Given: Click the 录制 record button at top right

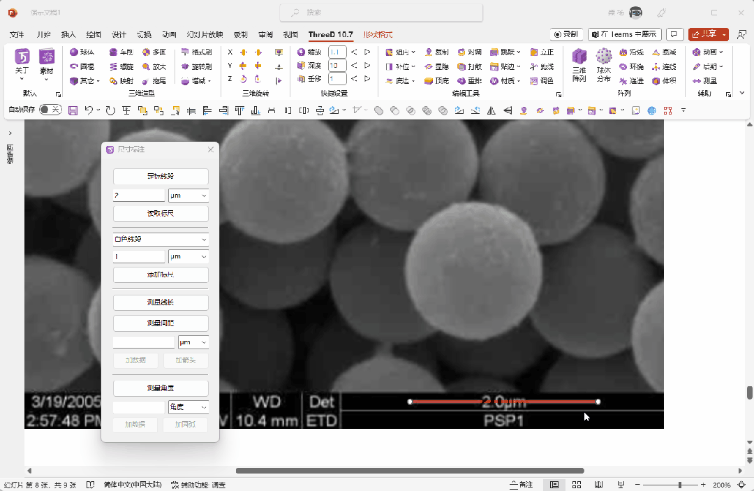Looking at the screenshot, I should pyautogui.click(x=566, y=34).
